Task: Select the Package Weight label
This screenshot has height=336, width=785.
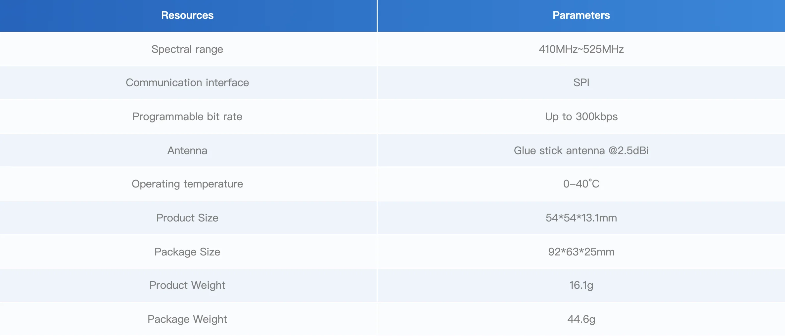Action: click(187, 319)
